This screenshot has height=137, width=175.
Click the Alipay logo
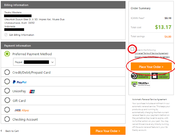click(22, 110)
